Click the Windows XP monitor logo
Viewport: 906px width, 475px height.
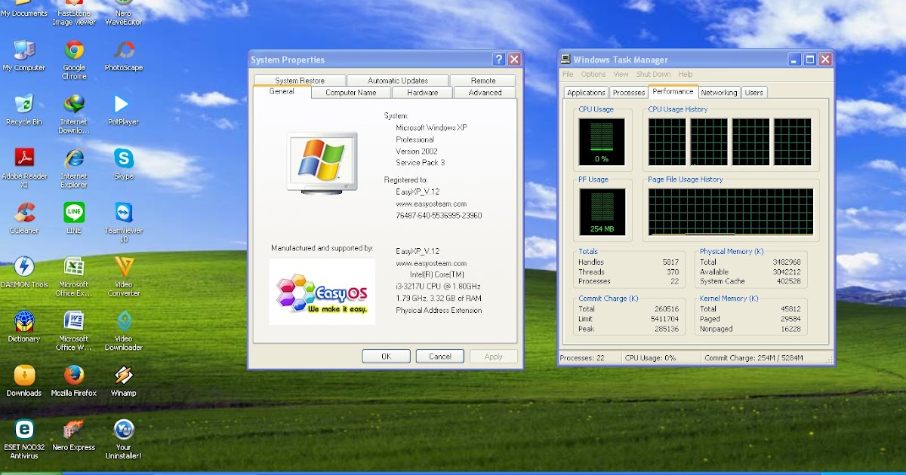(322, 164)
